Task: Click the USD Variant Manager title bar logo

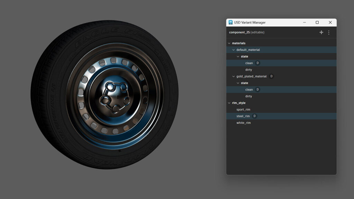Action: 230,22
